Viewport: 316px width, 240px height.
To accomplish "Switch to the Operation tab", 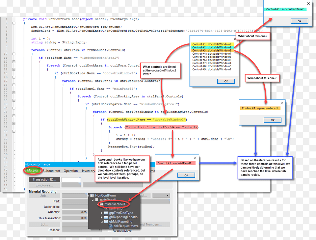I will pos(71,171).
